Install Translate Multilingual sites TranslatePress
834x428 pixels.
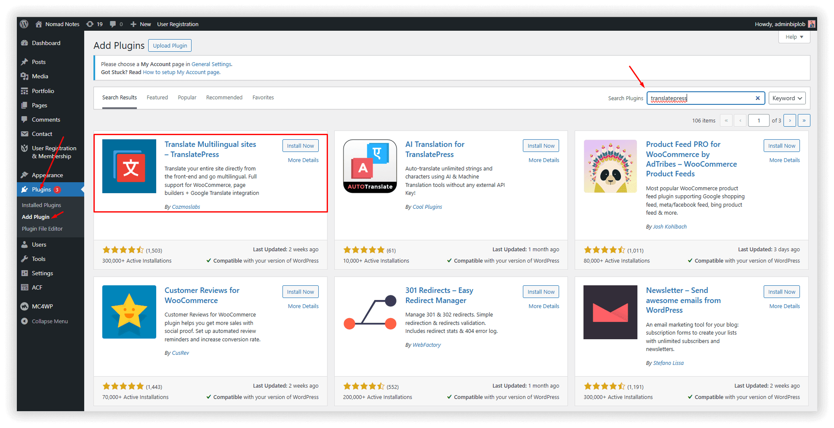coord(301,146)
